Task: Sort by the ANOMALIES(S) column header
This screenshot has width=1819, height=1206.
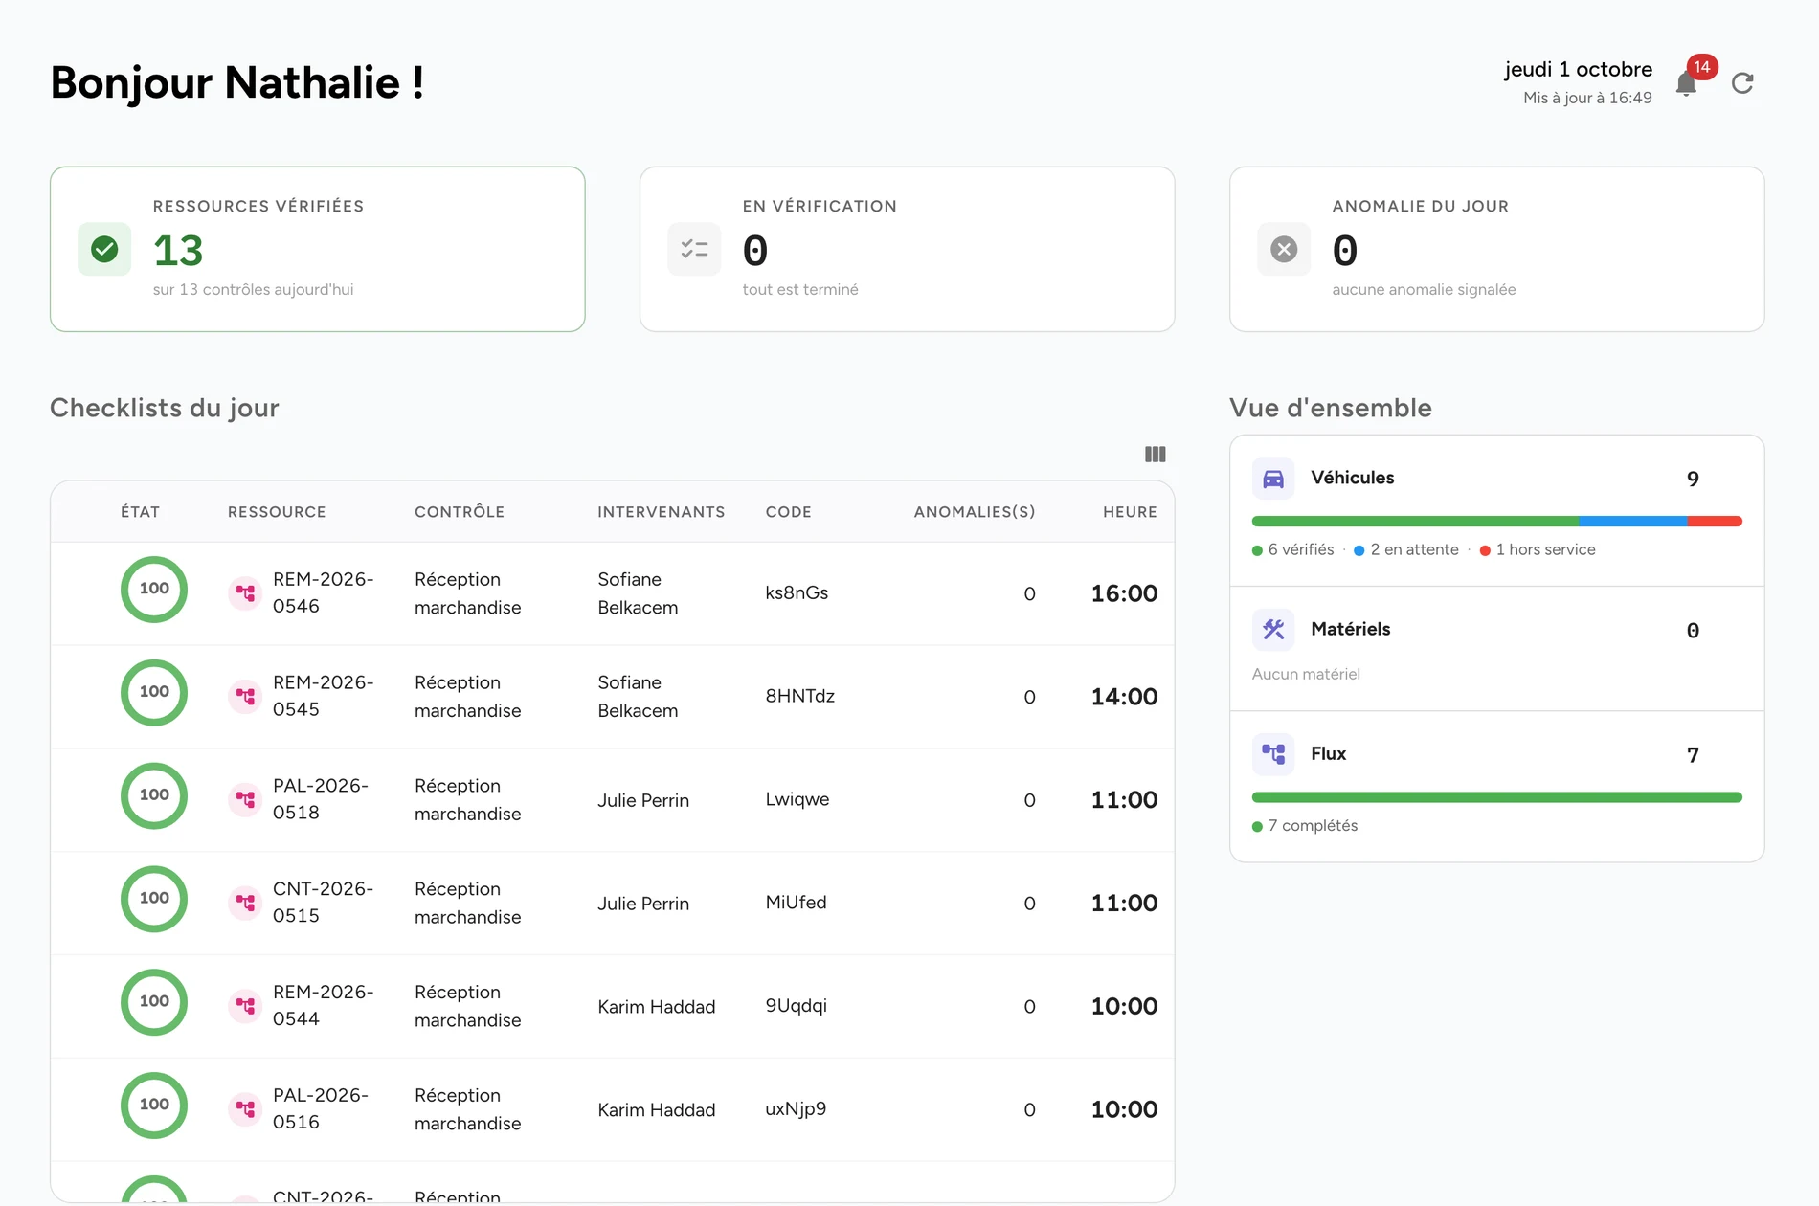Action: tap(975, 512)
